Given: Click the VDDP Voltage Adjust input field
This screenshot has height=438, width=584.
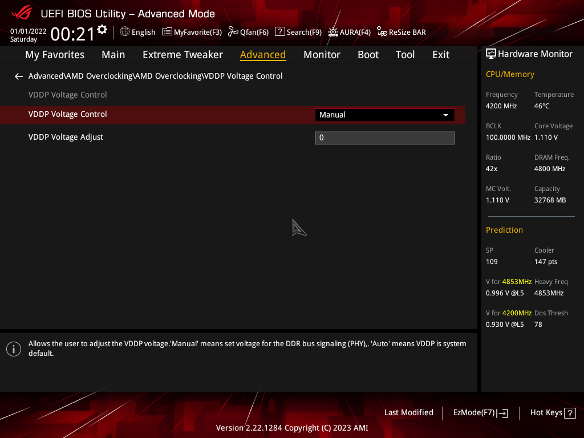Looking at the screenshot, I should click(385, 138).
